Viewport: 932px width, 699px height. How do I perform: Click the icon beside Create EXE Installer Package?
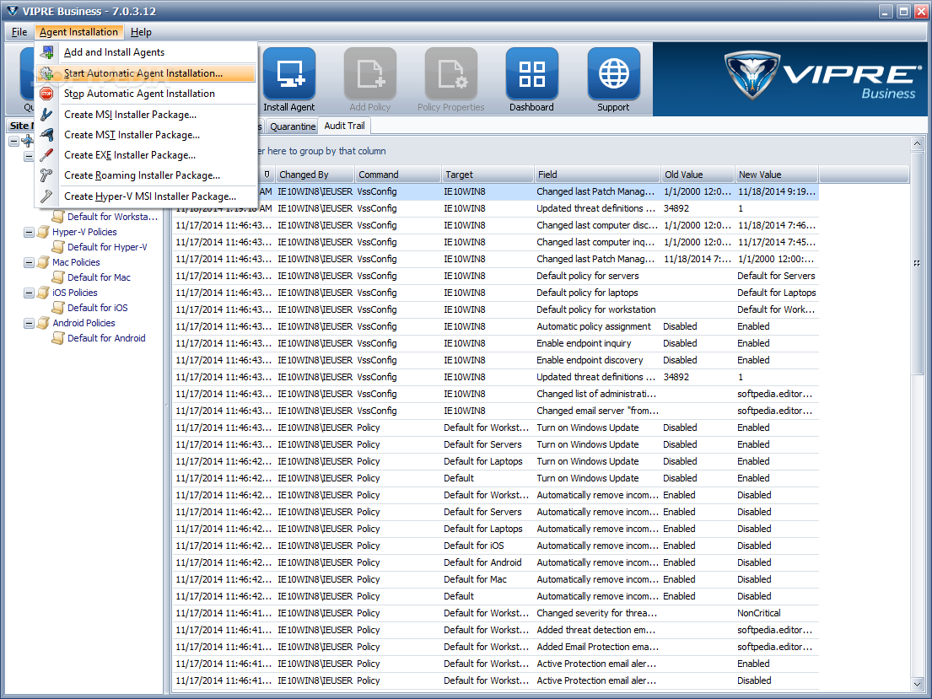pyautogui.click(x=47, y=155)
